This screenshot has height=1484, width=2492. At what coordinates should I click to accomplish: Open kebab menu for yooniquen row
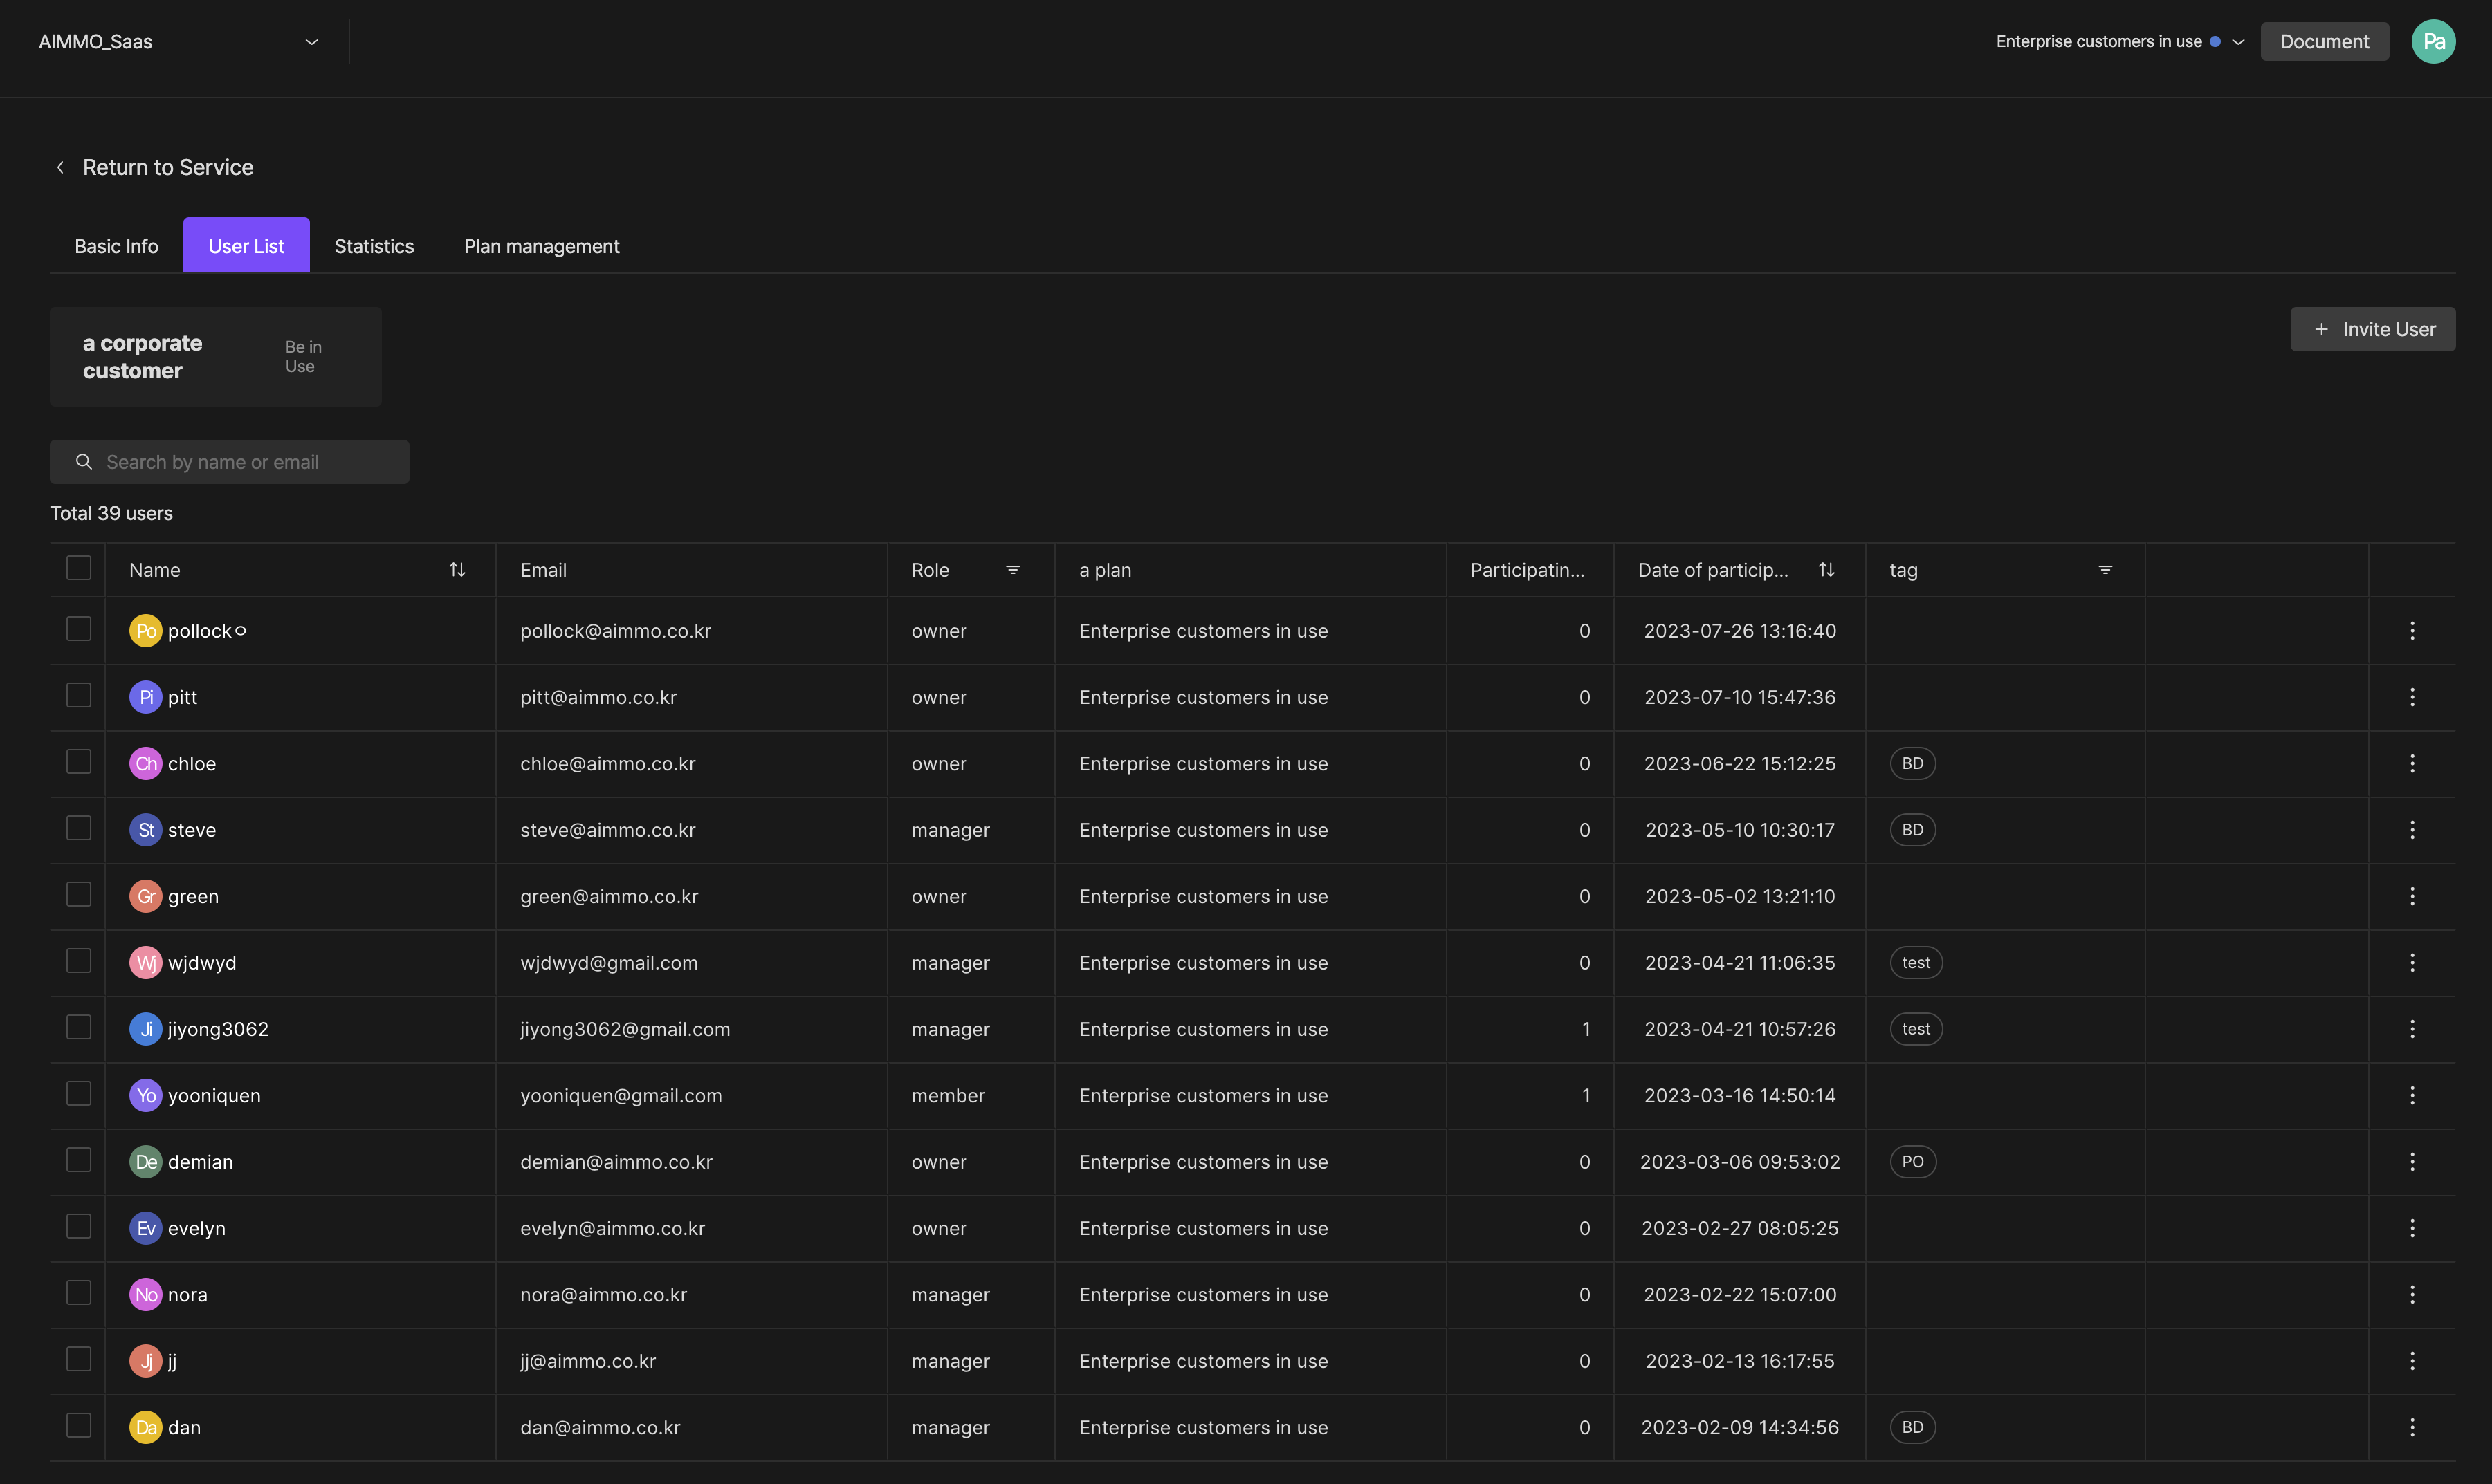click(x=2412, y=1096)
